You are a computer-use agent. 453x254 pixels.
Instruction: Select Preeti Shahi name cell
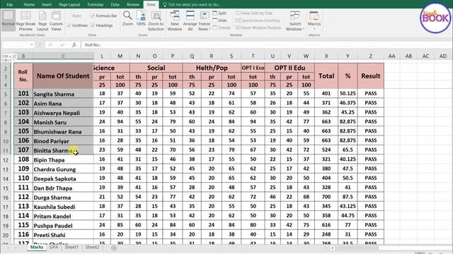[x=63, y=235]
